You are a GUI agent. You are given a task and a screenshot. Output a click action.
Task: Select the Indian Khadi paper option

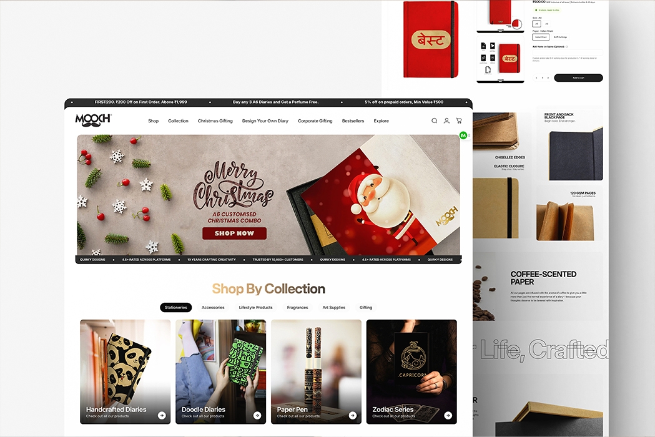(541, 37)
